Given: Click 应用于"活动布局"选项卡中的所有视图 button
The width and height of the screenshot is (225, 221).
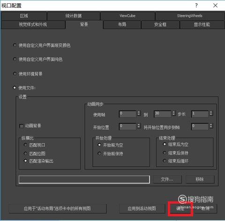Looking at the screenshot, I should (58, 208).
